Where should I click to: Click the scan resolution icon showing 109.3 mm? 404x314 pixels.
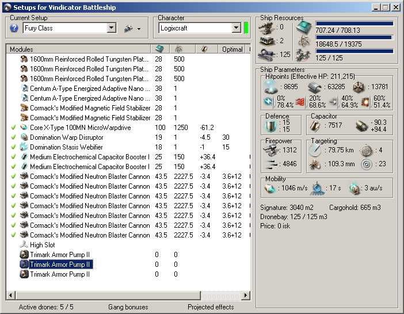[315, 164]
